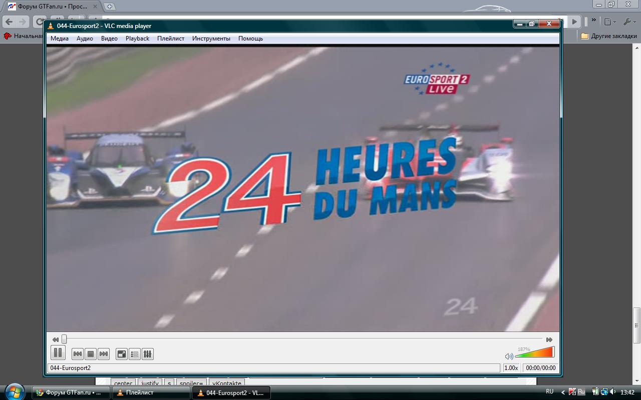The image size is (641, 400).
Task: Mute audio with the speaker icon
Action: coord(509,356)
